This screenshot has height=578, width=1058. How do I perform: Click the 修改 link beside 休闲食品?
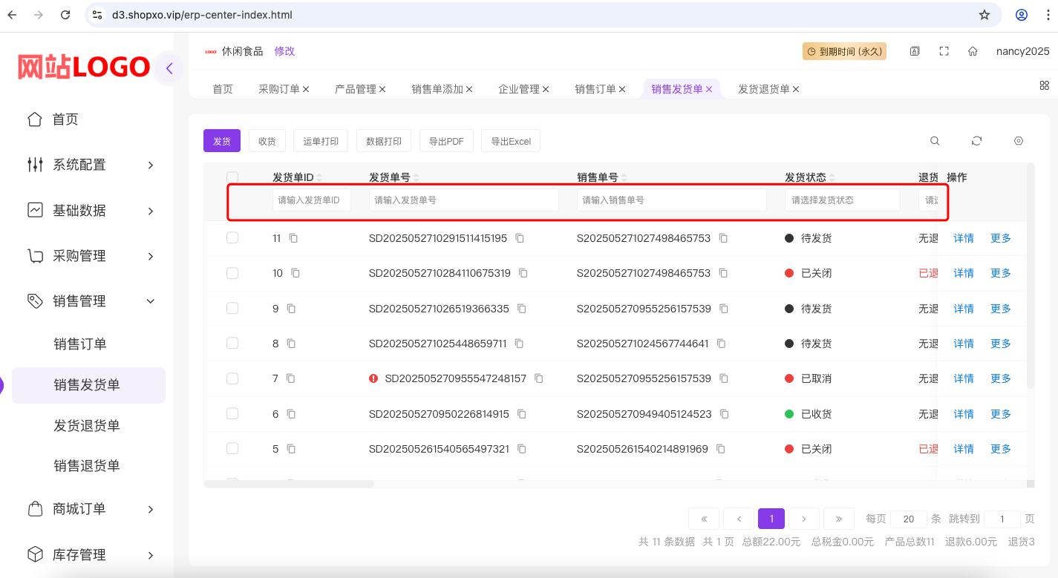284,51
